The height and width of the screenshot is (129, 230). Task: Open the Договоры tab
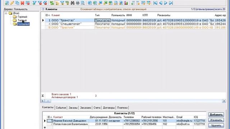109,107
